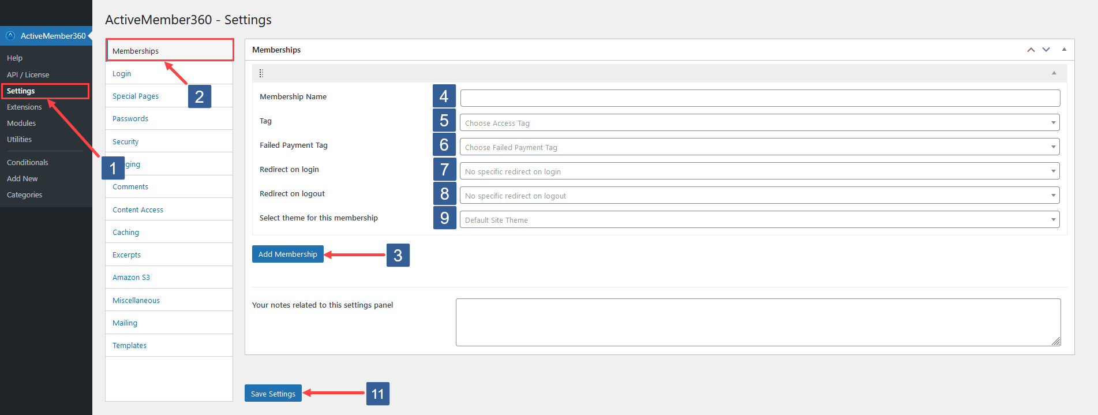The width and height of the screenshot is (1098, 415).
Task: Move Memberships panel down with chevron
Action: pos(1045,50)
